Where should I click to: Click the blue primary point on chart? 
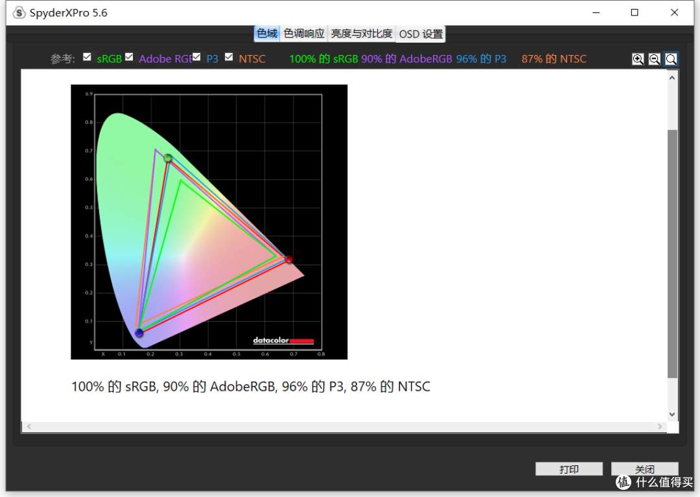[139, 333]
